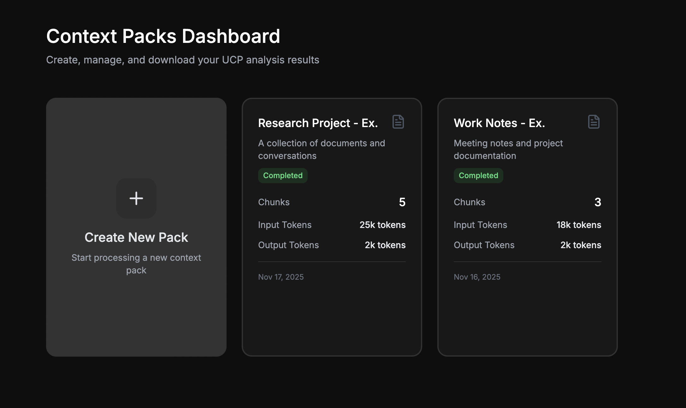Open the document icon on Research Project card
This screenshot has height=408, width=686.
[x=398, y=122]
